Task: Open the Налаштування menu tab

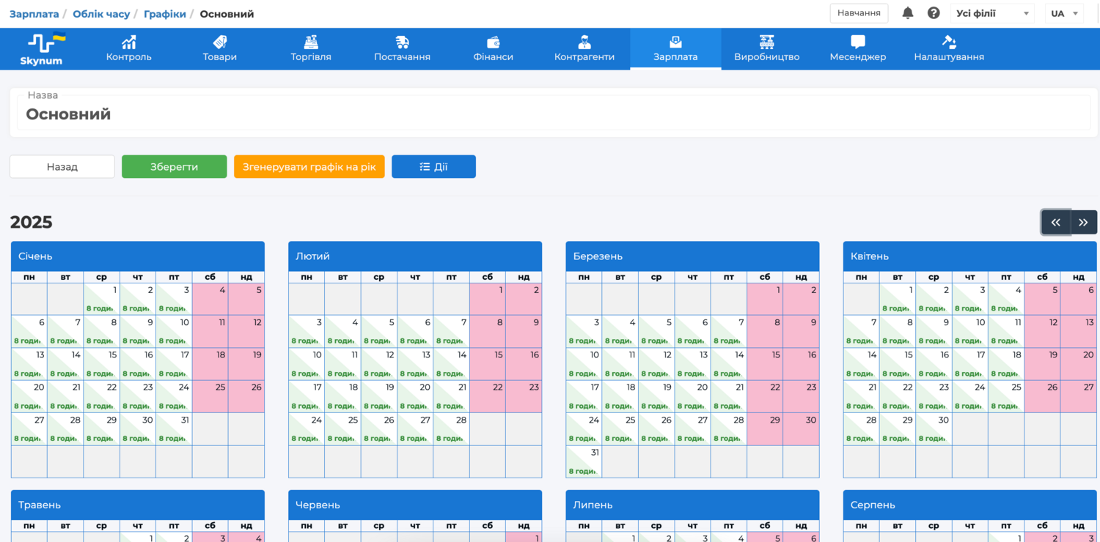Action: click(x=949, y=48)
